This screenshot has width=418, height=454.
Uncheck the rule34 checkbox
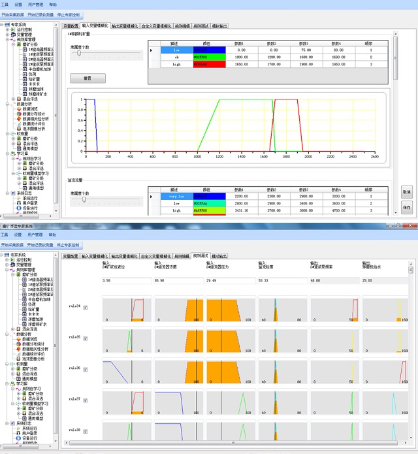[85, 308]
